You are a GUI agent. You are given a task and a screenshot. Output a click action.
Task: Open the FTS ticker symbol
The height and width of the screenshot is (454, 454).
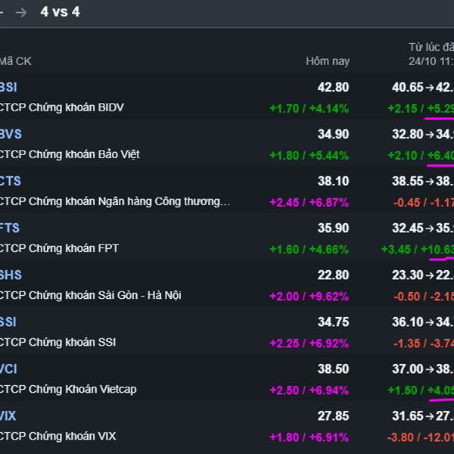pos(11,228)
